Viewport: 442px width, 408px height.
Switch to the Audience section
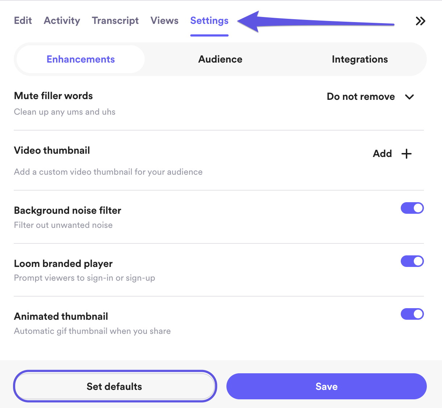220,59
